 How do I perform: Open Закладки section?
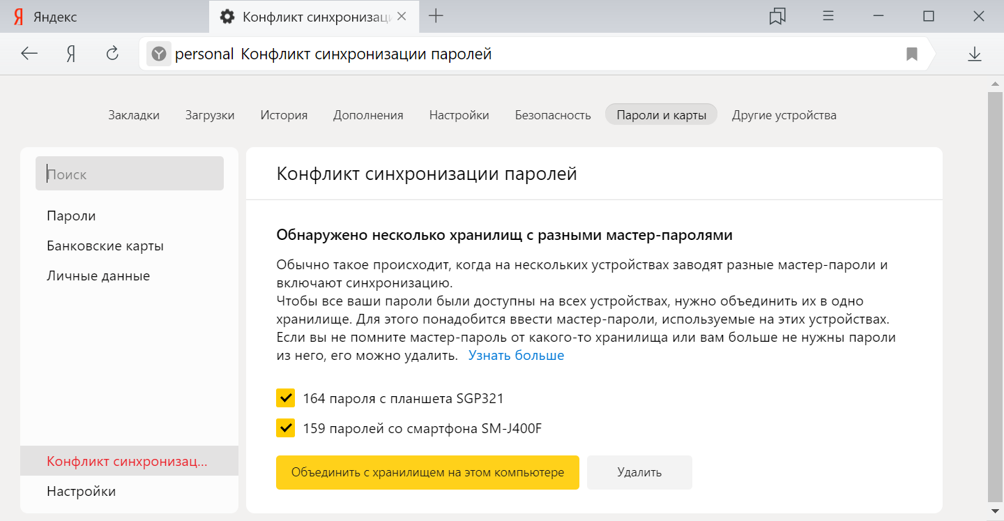[134, 115]
